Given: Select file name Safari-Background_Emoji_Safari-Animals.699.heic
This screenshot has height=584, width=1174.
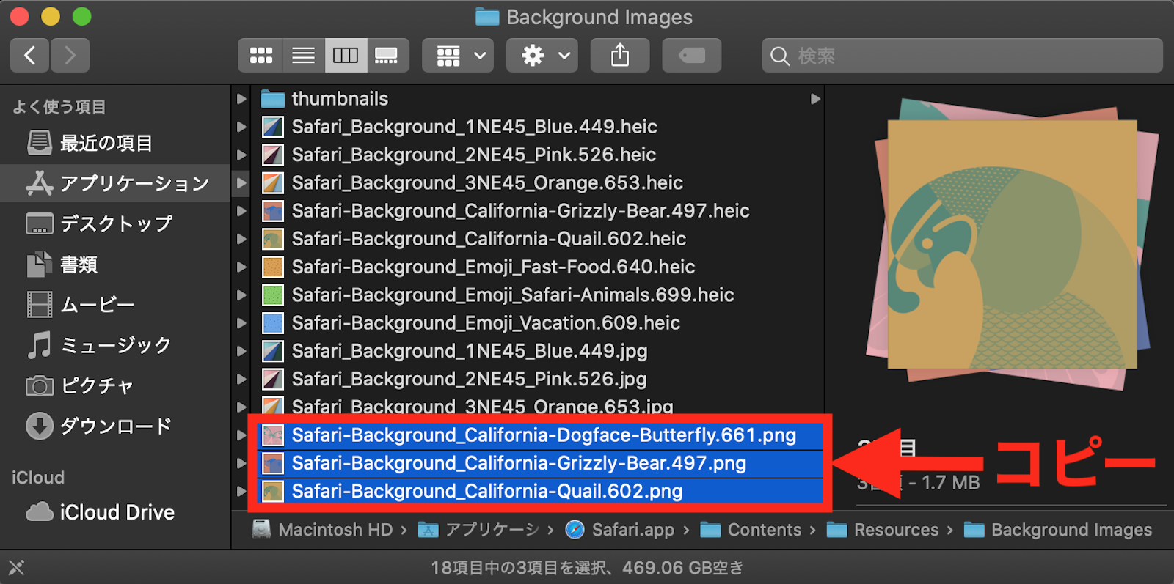Looking at the screenshot, I should [513, 295].
